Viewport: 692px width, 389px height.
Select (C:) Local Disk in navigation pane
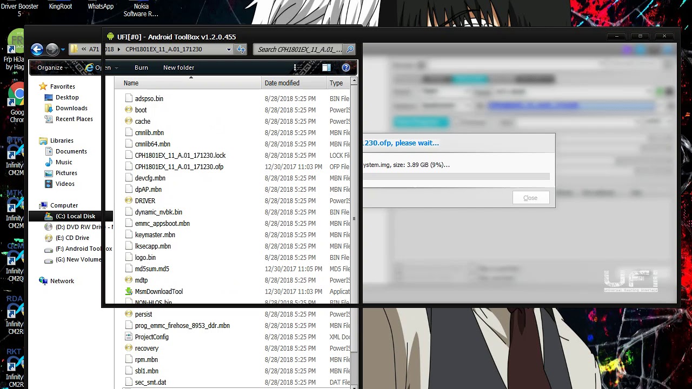coord(75,216)
